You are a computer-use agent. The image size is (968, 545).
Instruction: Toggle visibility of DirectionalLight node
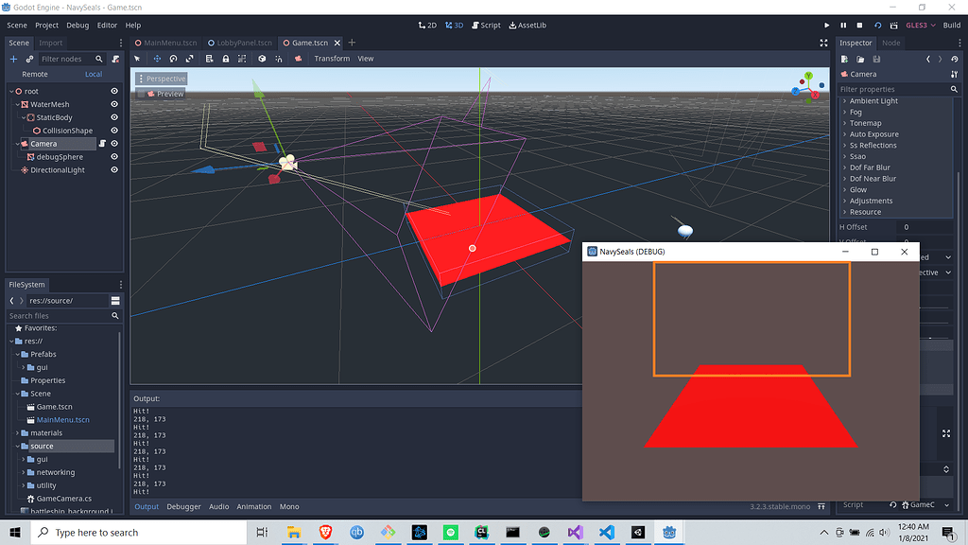(x=114, y=170)
